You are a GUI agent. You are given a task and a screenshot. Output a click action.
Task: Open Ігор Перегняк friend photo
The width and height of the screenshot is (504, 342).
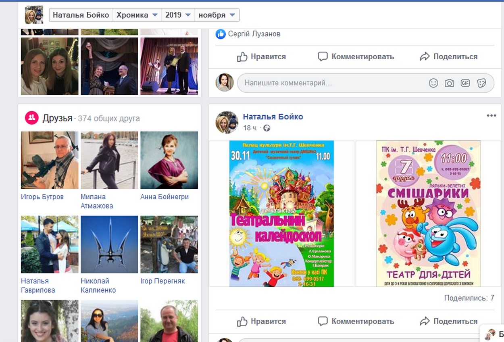pos(169,244)
